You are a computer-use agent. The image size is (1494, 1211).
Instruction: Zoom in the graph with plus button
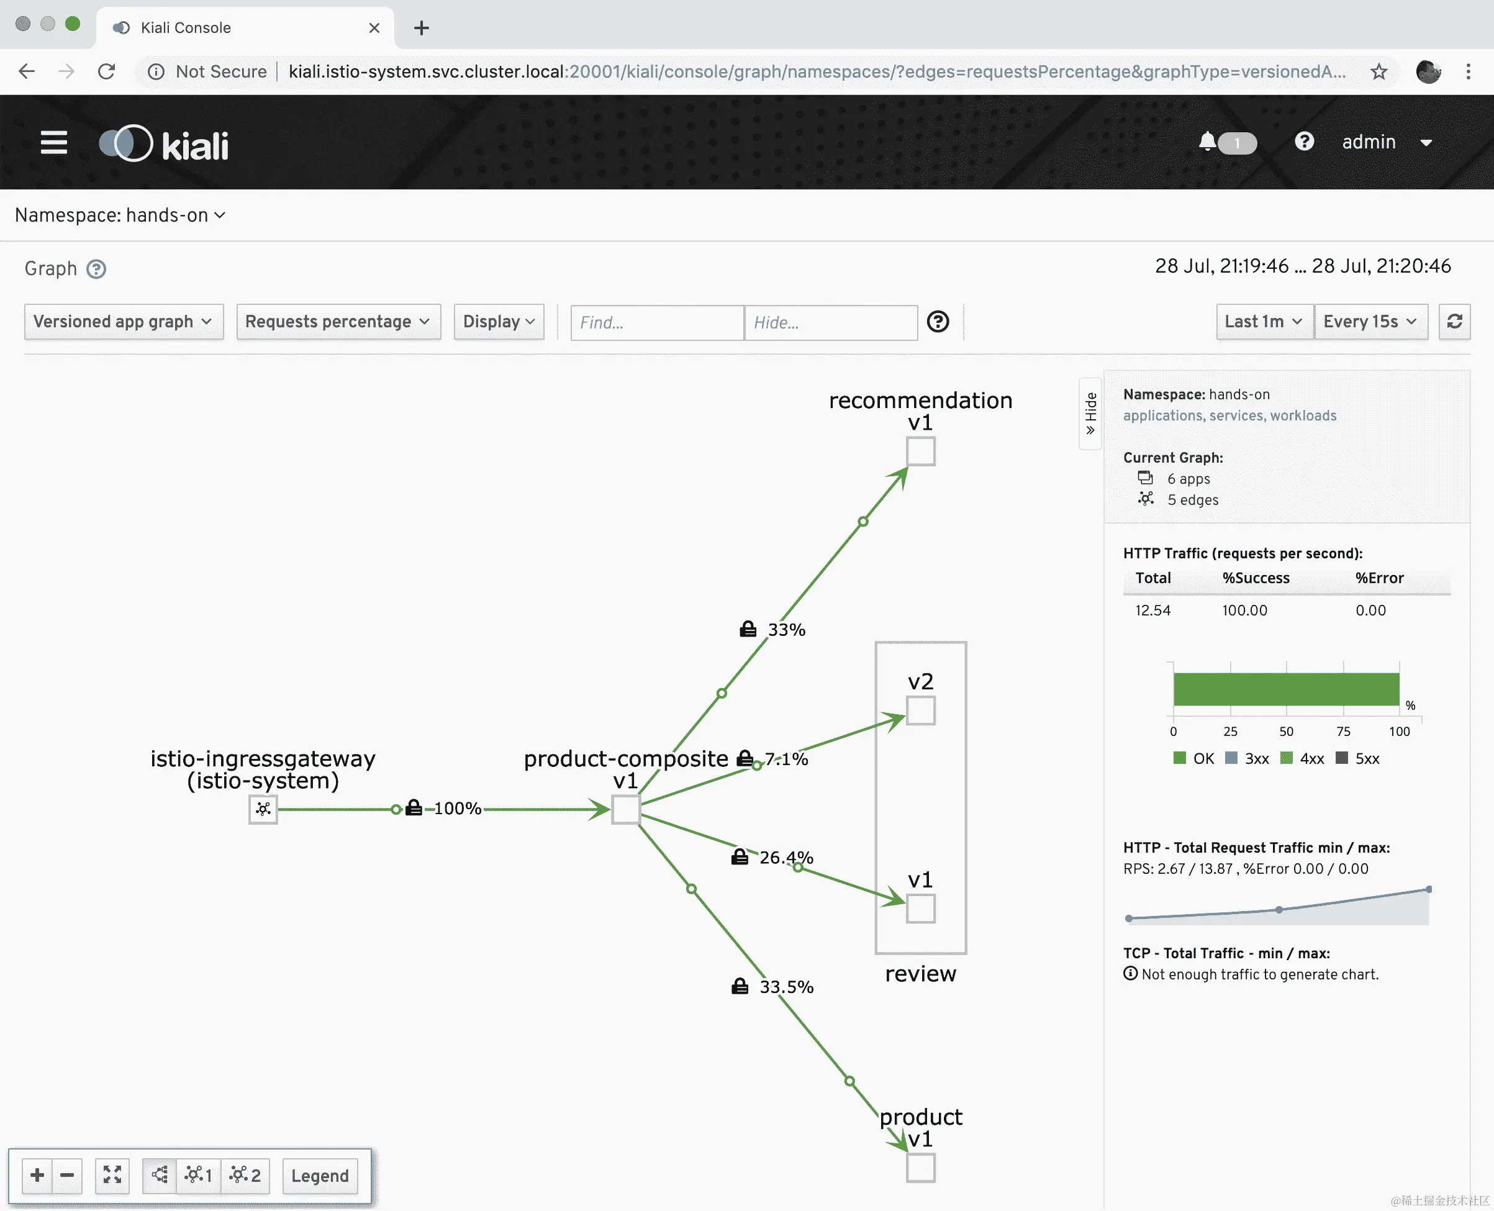pyautogui.click(x=38, y=1176)
